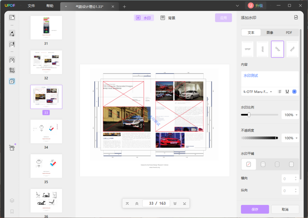308x218 pixels.
Task: Click the gift box icon
Action: pyautogui.click(x=12, y=148)
